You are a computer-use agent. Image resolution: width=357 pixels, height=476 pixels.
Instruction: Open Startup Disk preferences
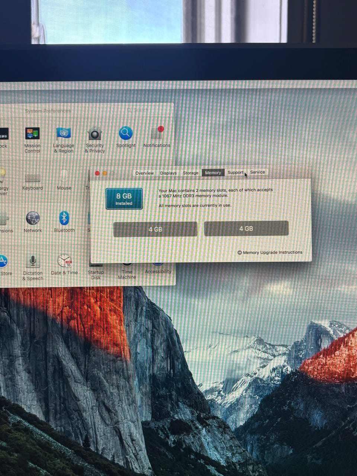(96, 271)
